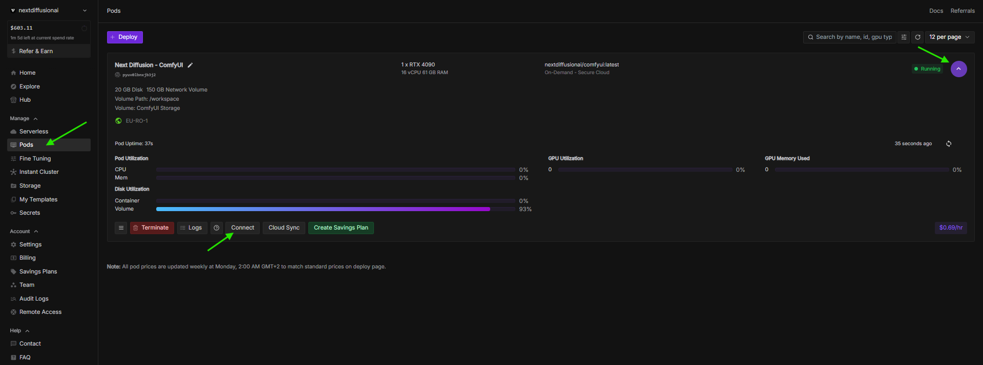The image size is (983, 365).
Task: Click the fingerprint icon beside pod ID pyuv0lbnxjb3j2
Action: click(x=117, y=75)
